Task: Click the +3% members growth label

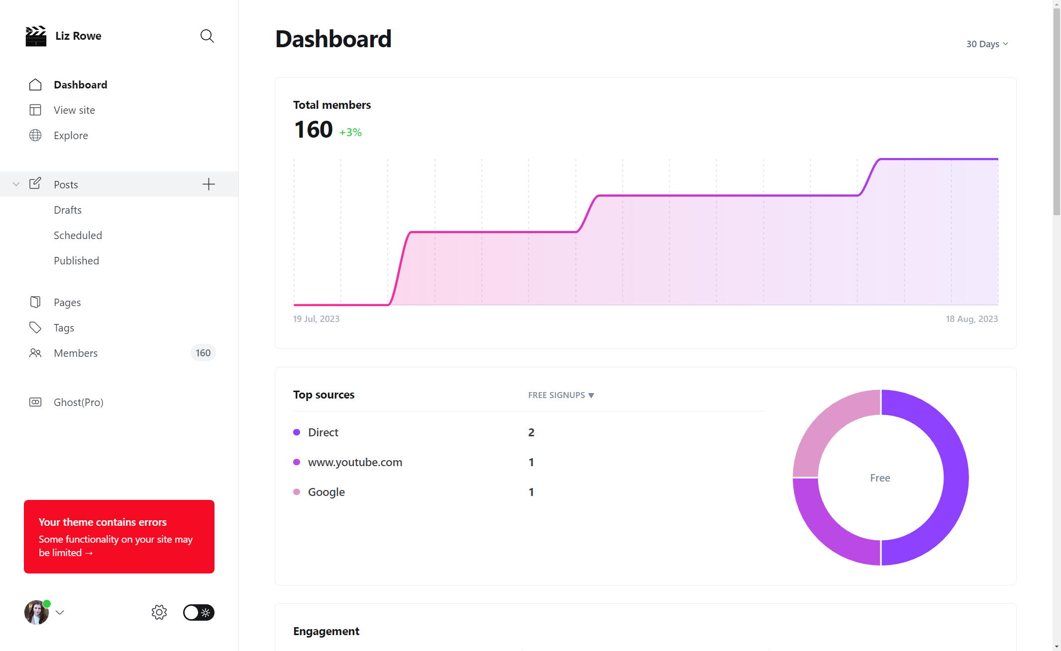Action: (x=350, y=132)
